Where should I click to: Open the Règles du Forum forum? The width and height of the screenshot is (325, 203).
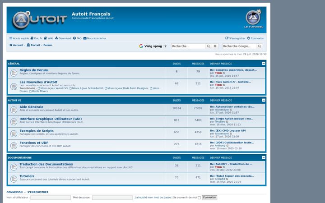click(x=33, y=70)
